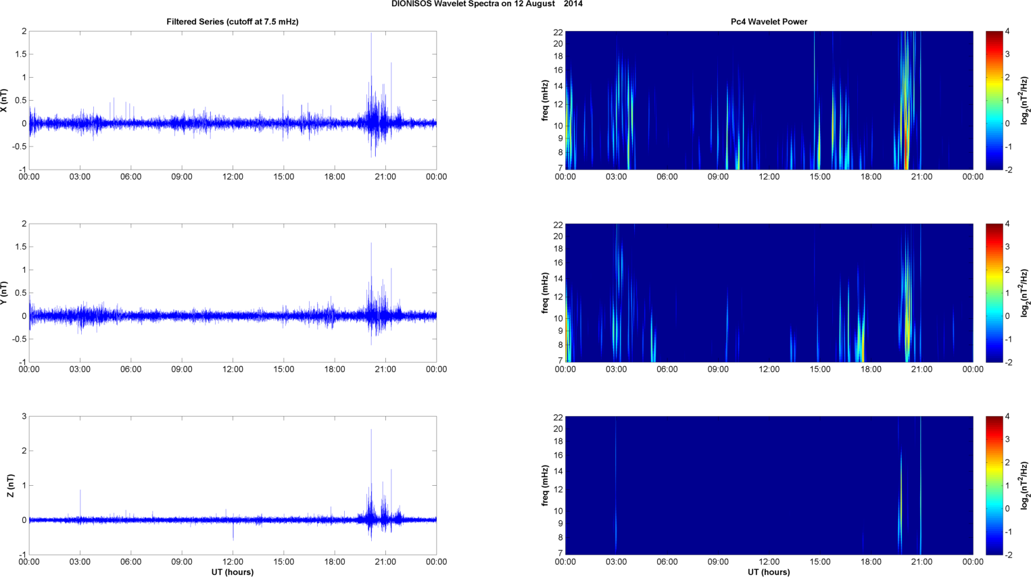This screenshot has width=1031, height=577.
Task: Select the Y component Pc4 wavelet spectrogram
Action: (769, 293)
